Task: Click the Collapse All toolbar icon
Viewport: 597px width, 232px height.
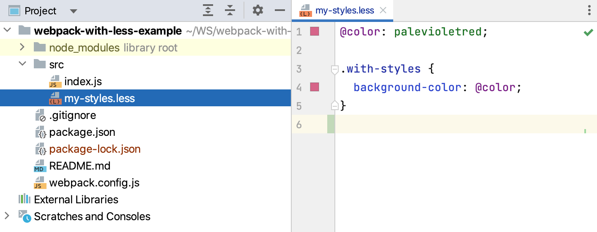Action: click(x=230, y=11)
